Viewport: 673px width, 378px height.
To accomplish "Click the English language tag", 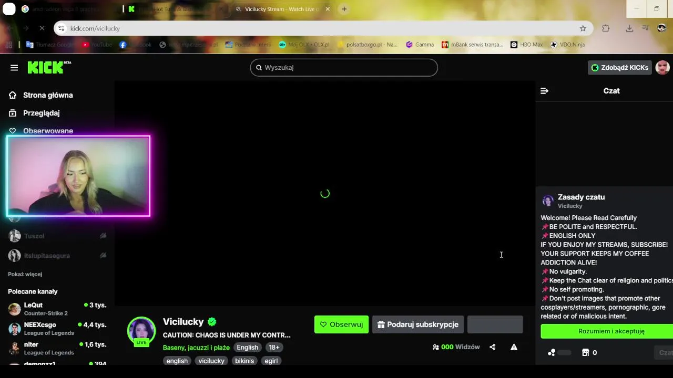I will point(247,348).
